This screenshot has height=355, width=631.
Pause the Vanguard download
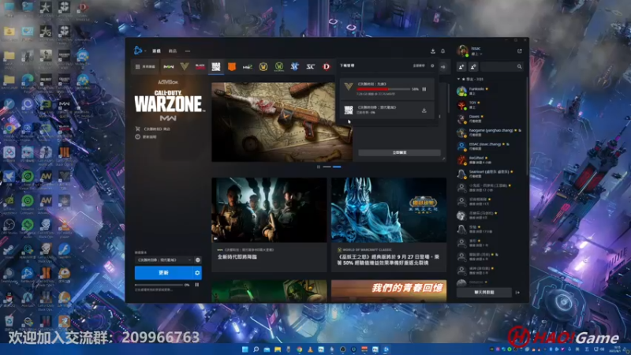[424, 89]
